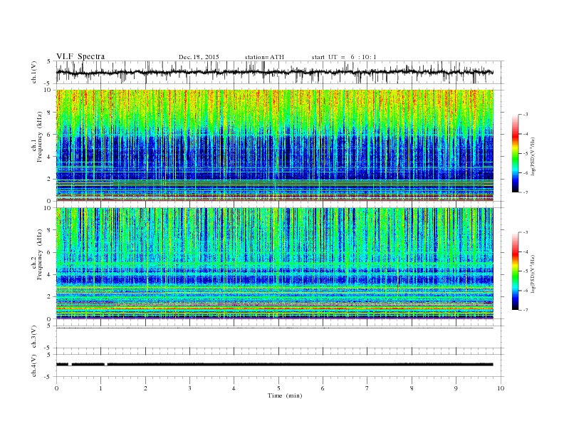This screenshot has width=564, height=436.
Task: Click the "-7" tick on lower colorbar
Action: (x=526, y=310)
